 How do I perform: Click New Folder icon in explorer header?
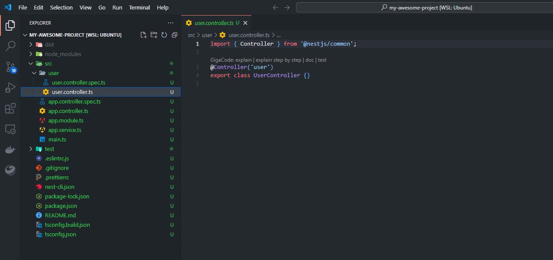click(154, 35)
